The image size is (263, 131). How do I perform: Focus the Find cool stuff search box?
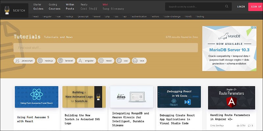pyautogui.click(x=106, y=47)
